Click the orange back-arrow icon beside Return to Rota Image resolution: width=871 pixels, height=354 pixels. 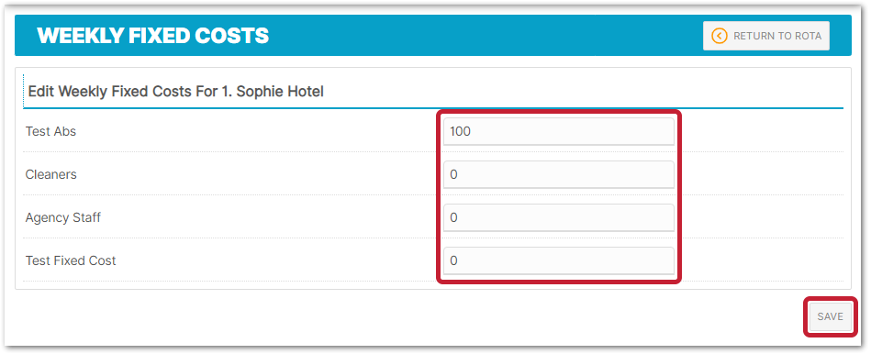tap(720, 36)
